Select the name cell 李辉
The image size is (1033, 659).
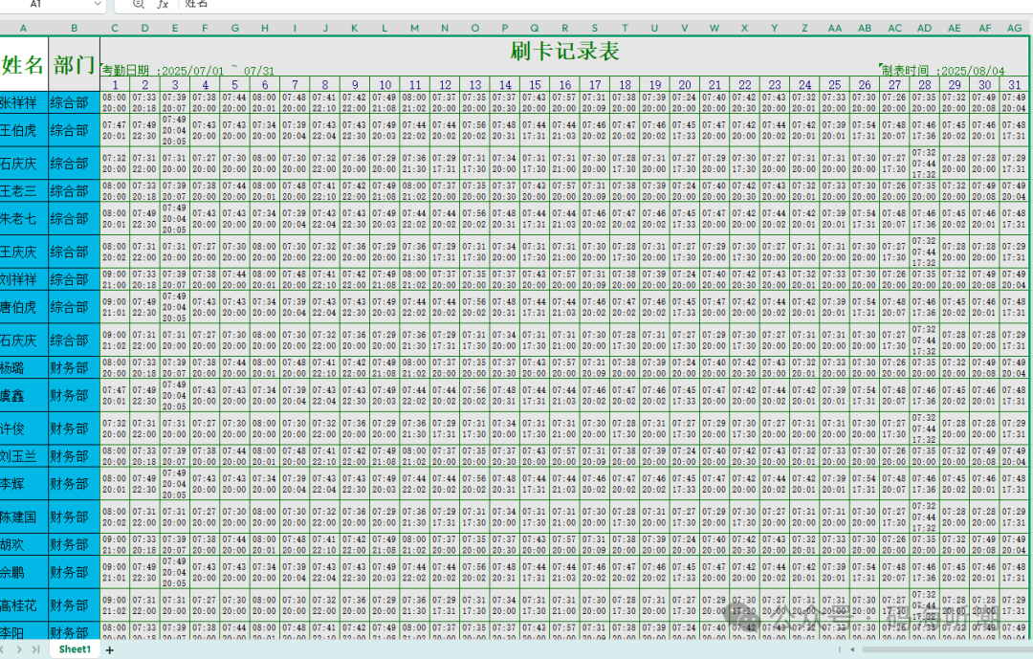click(24, 484)
